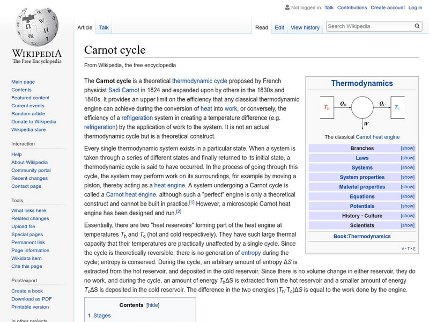Viewport: 429px width, 322px height.
Task: Show the System properties section
Action: click(408, 177)
